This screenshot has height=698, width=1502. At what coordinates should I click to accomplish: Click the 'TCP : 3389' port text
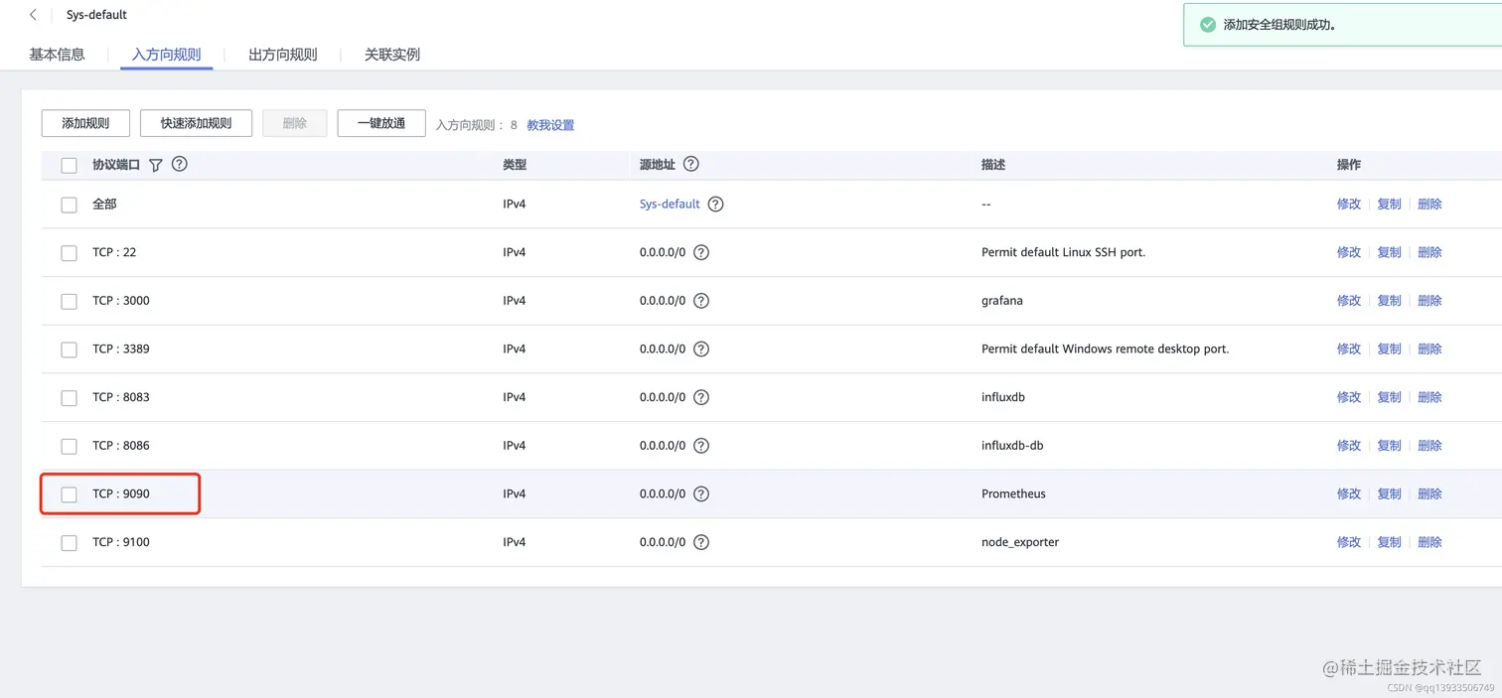tap(121, 349)
